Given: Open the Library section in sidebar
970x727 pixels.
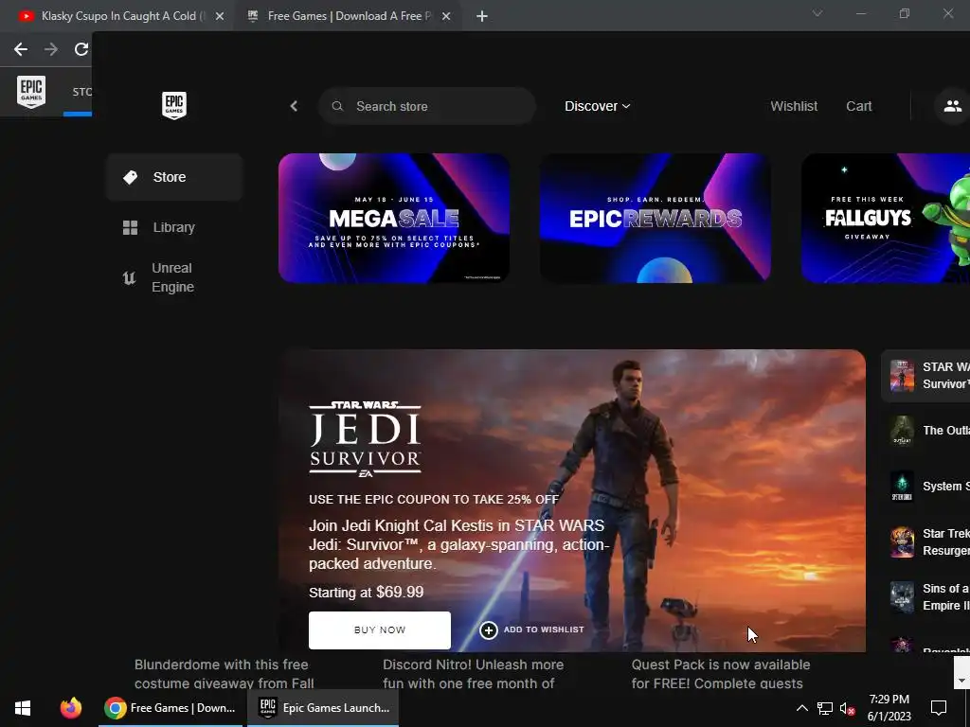Looking at the screenshot, I should [x=174, y=227].
